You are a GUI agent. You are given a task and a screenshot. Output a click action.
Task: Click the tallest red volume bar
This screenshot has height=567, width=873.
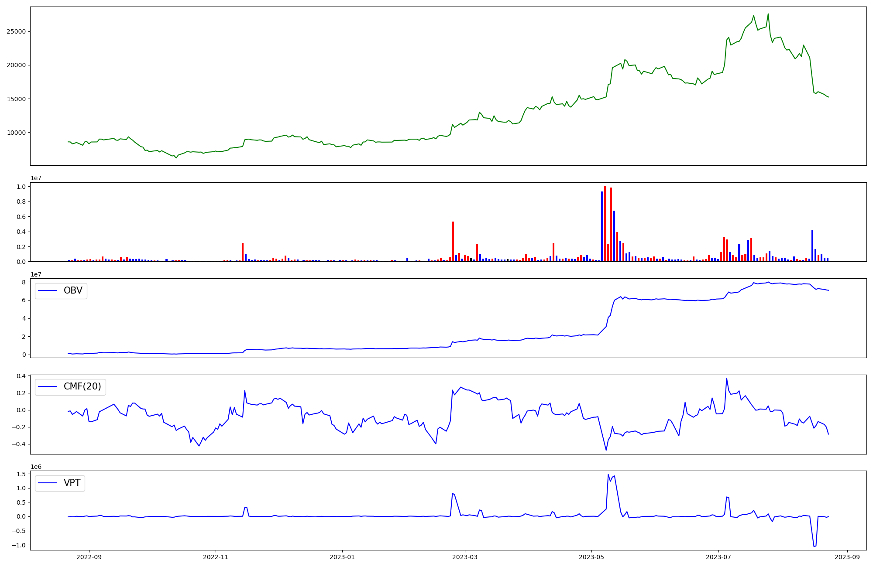pos(605,223)
